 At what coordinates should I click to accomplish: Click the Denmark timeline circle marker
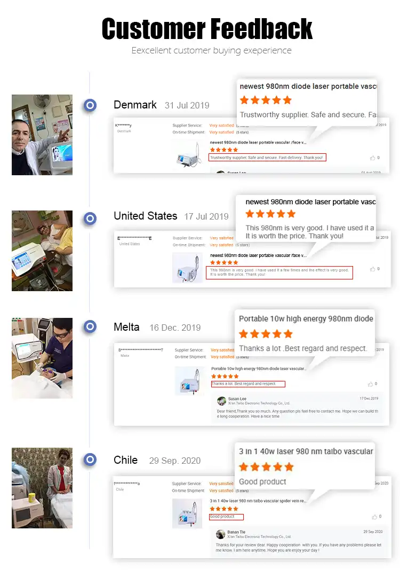point(90,105)
